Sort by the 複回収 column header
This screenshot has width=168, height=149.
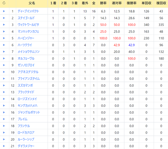click(161, 3)
